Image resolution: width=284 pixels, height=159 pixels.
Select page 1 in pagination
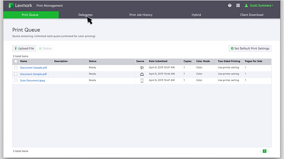[265, 151]
